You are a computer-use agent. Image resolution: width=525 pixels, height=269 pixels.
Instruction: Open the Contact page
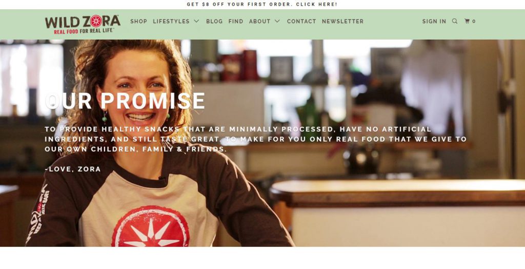(301, 21)
